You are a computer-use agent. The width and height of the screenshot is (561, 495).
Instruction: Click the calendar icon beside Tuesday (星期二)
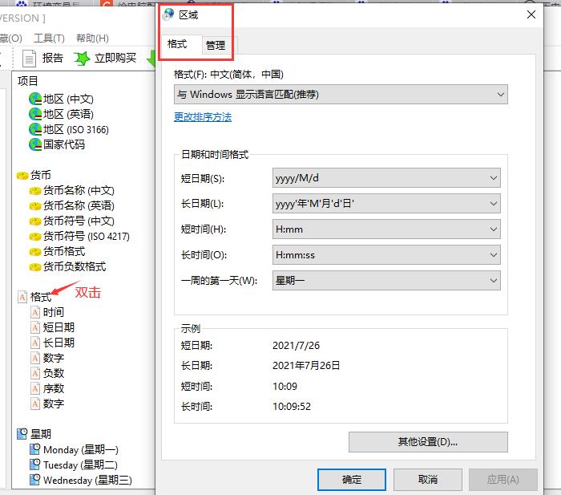point(34,465)
